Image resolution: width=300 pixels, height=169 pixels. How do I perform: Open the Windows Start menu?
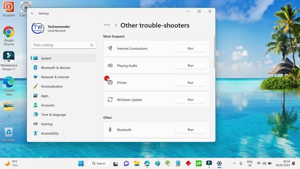81,163
